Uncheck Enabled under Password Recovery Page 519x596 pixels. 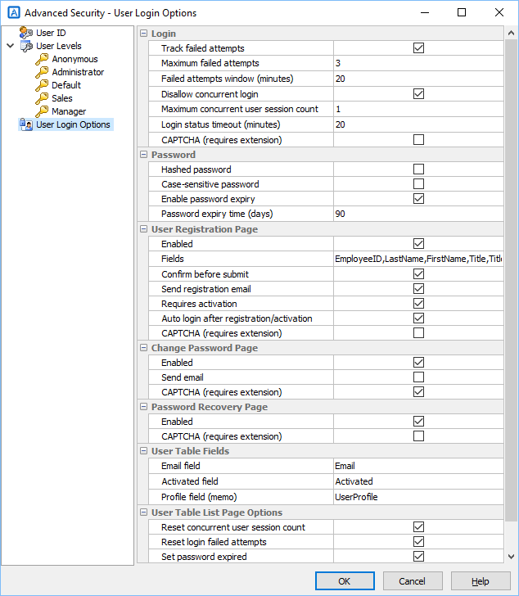click(x=418, y=421)
